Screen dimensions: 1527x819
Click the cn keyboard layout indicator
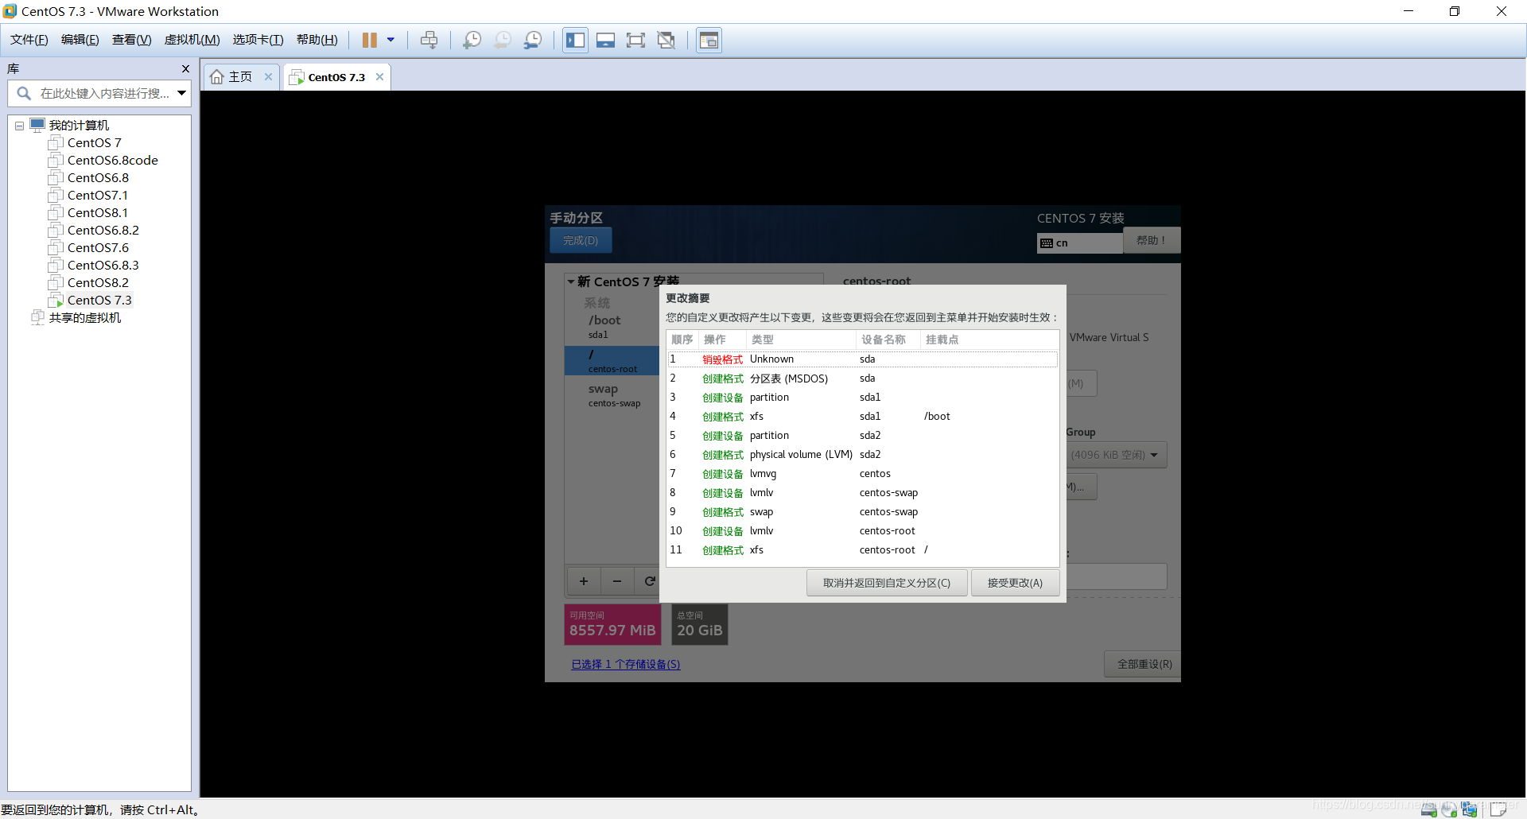[x=1080, y=243]
